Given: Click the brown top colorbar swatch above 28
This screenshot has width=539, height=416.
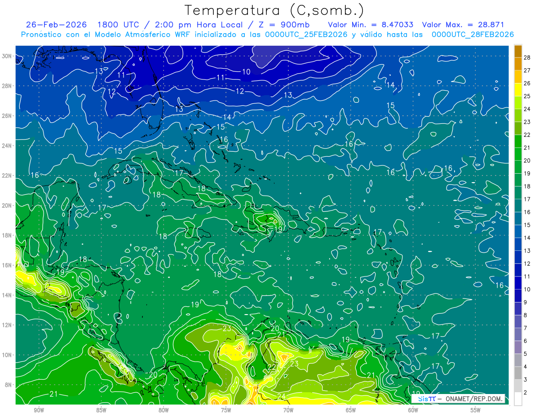Looking at the screenshot, I should (x=518, y=51).
